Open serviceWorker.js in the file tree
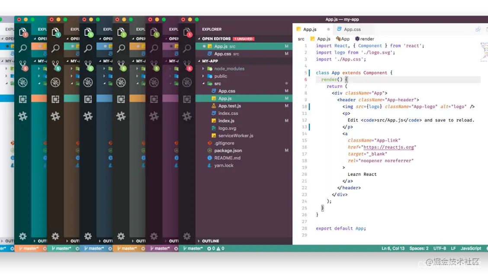The image size is (488, 274). coord(244,135)
